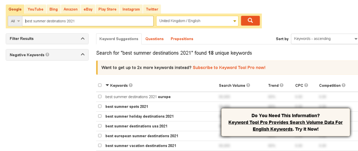Click the Keywords sort arrow icon
358x151 pixels.
[107, 85]
